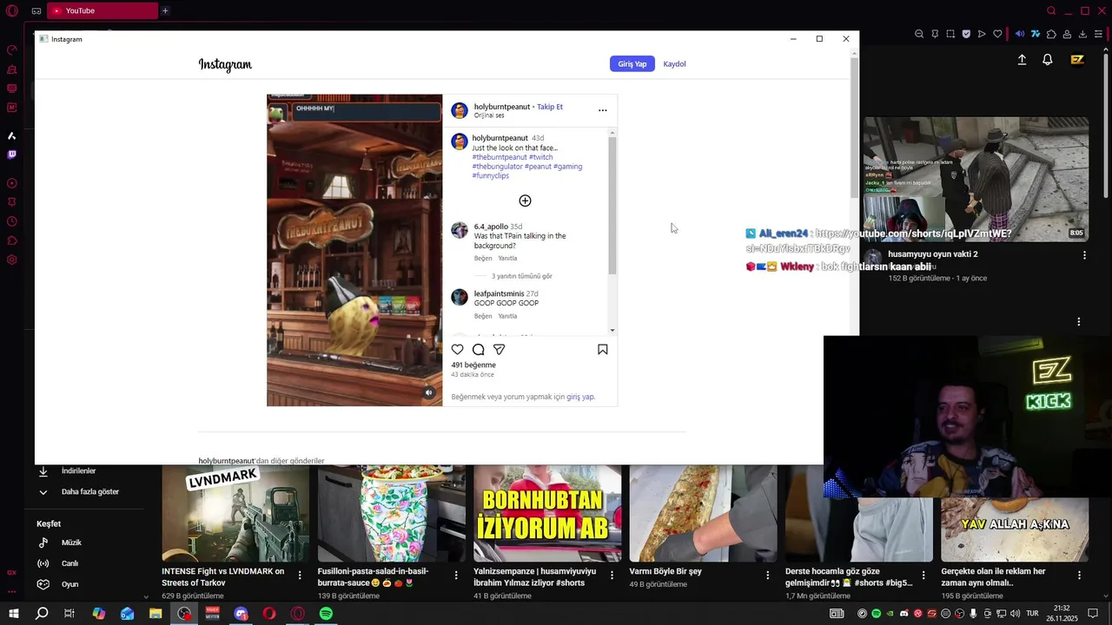Viewport: 1112px width, 625px height.
Task: Click the Giriş Yap login button
Action: 632,63
